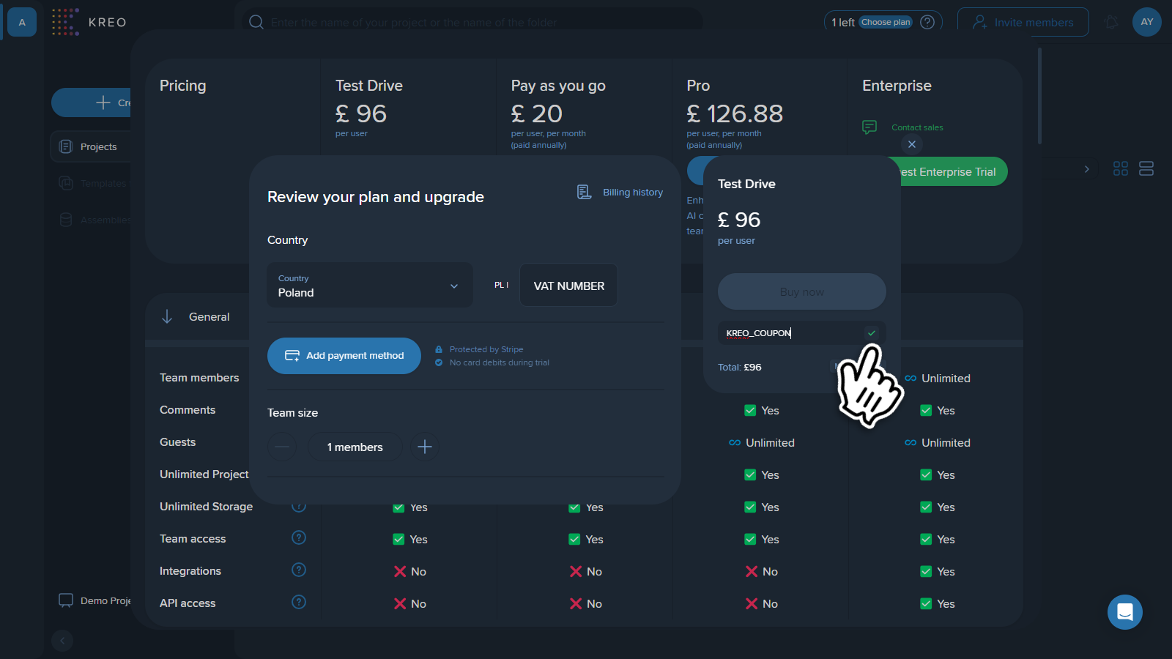Click the Pro plan heading
This screenshot has width=1172, height=659.
coord(698,86)
